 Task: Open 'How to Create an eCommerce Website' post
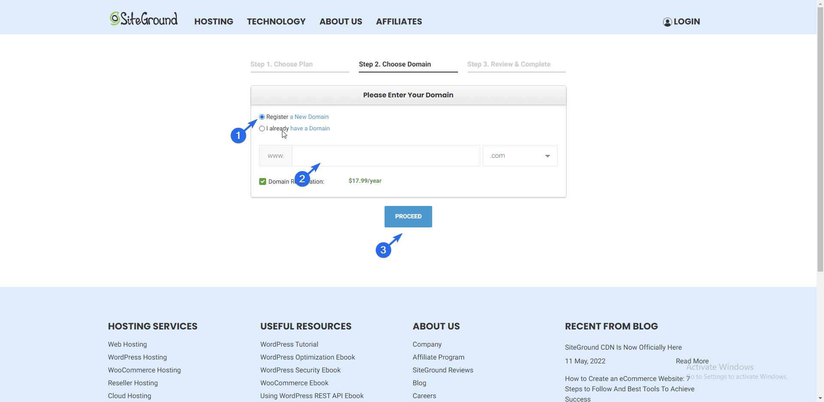(630, 389)
